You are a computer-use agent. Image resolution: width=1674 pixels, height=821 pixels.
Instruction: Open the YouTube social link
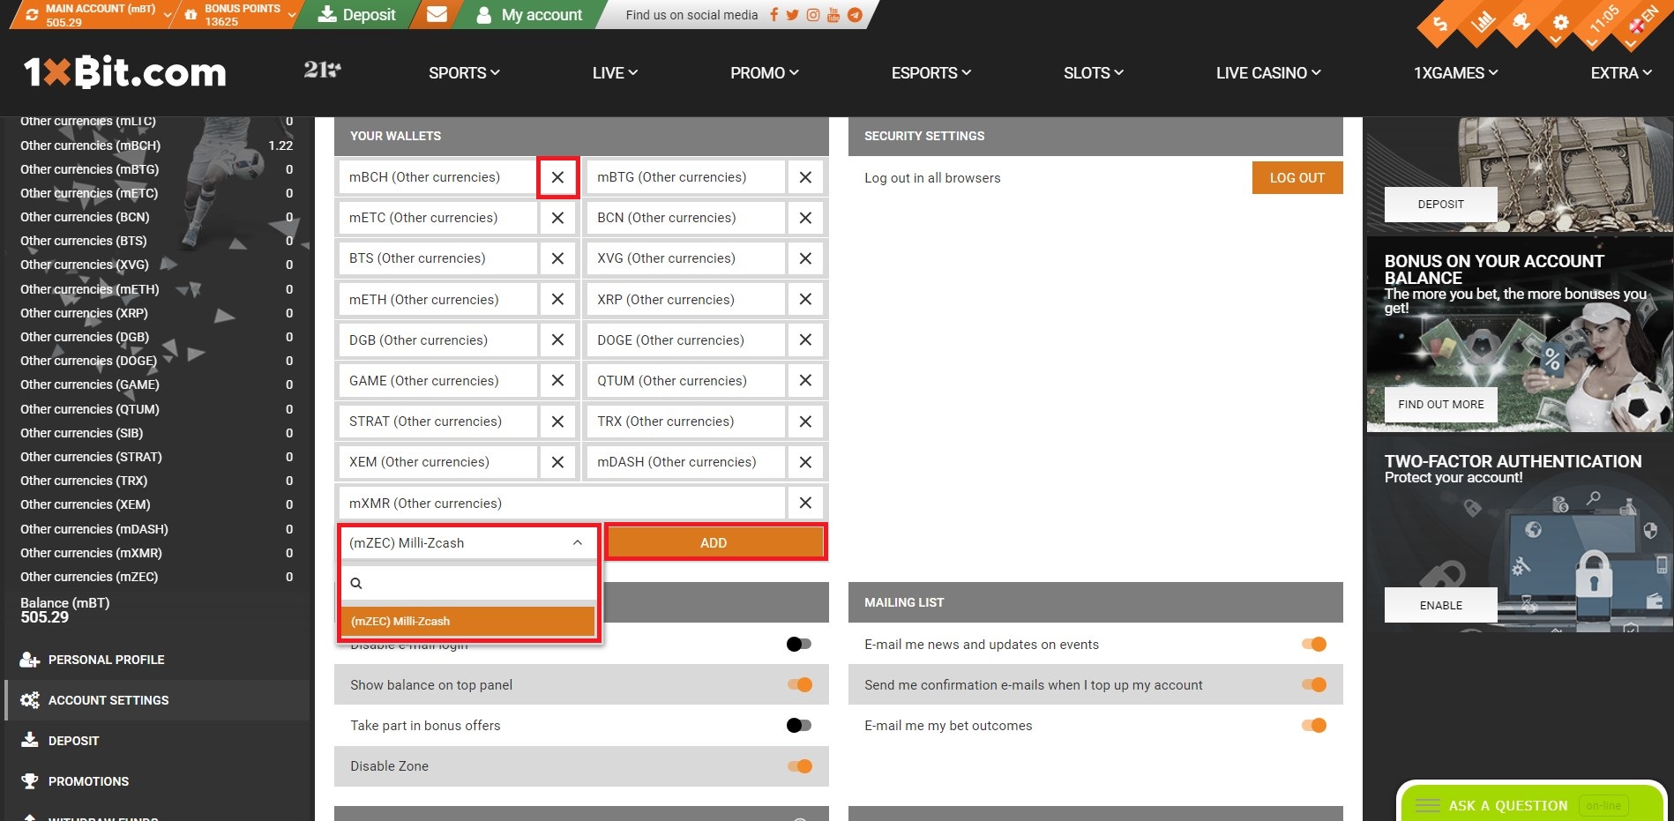(x=833, y=15)
